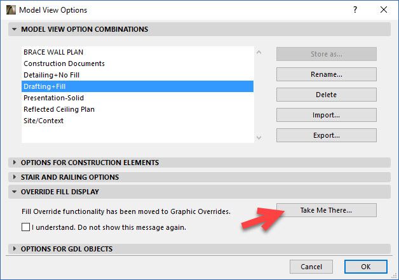Click the Export... button
Screen dimensions: 399x280
click(x=326, y=135)
